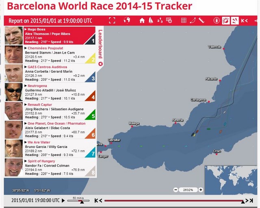Jump to timeline start at bottom
The height and width of the screenshot is (208, 260).
(x=98, y=200)
